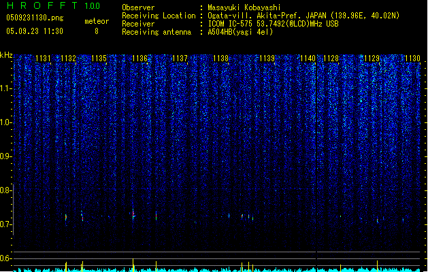Viewport: 428px width, 272px height.
Task: Click the HROFFT title text
Action: point(42,5)
